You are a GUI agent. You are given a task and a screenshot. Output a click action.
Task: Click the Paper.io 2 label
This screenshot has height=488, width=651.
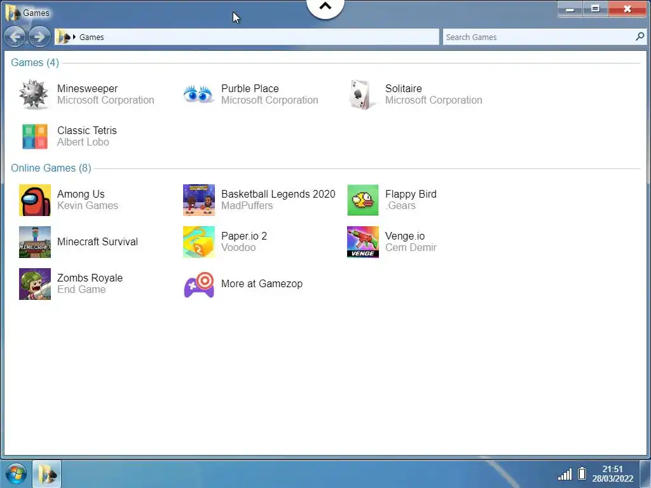pos(244,236)
